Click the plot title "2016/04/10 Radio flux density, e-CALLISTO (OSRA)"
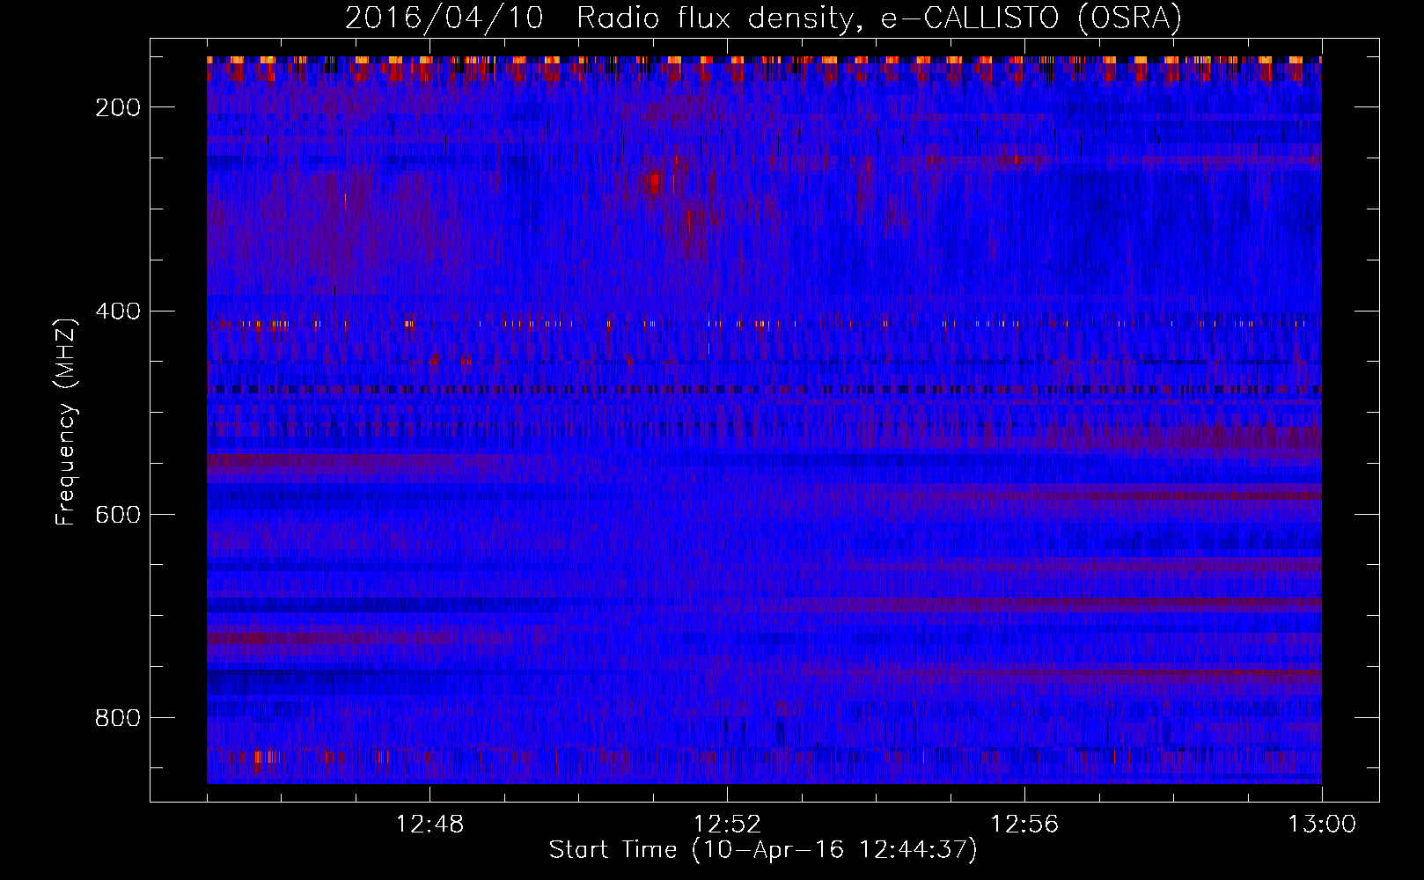Image resolution: width=1424 pixels, height=880 pixels. pyautogui.click(x=763, y=18)
